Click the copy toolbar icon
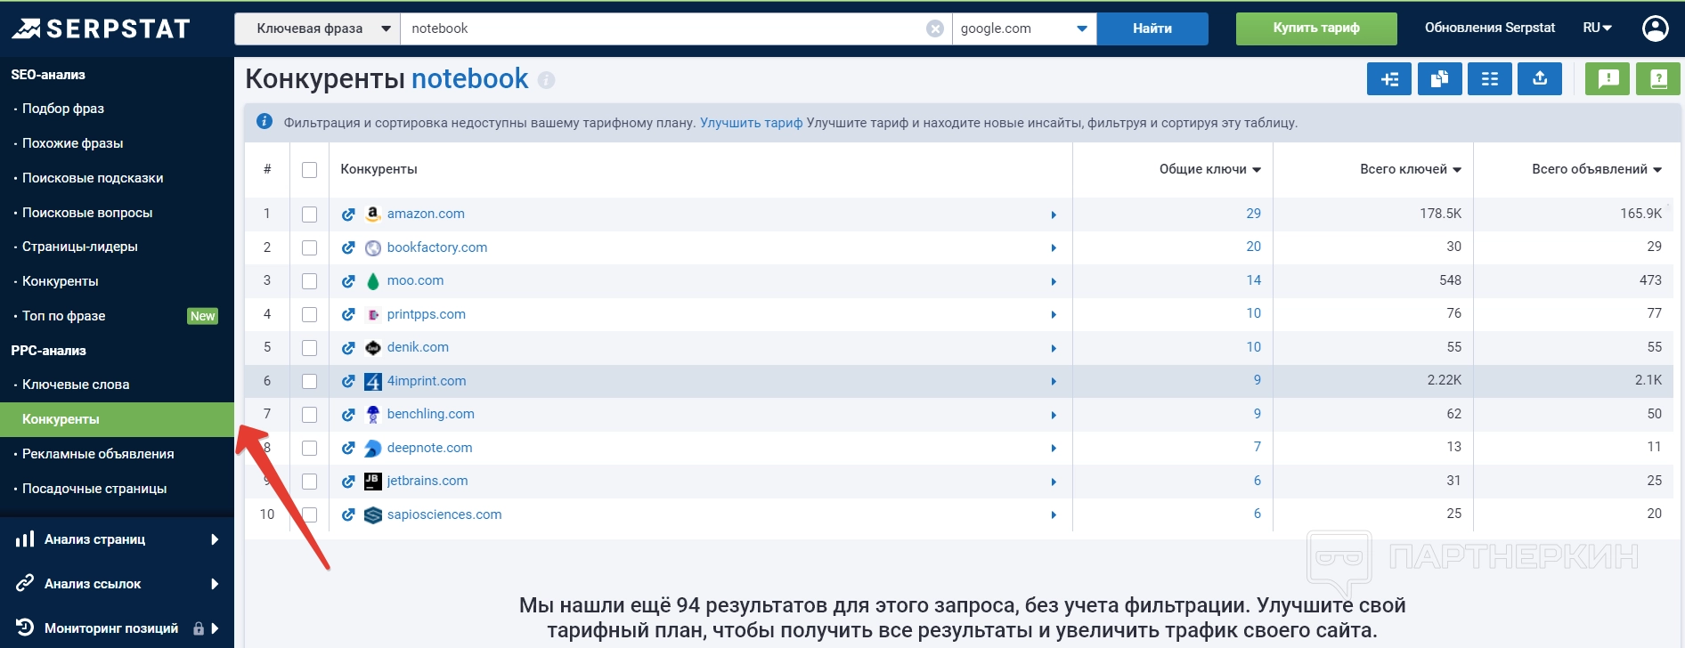The width and height of the screenshot is (1685, 648). coord(1439,79)
